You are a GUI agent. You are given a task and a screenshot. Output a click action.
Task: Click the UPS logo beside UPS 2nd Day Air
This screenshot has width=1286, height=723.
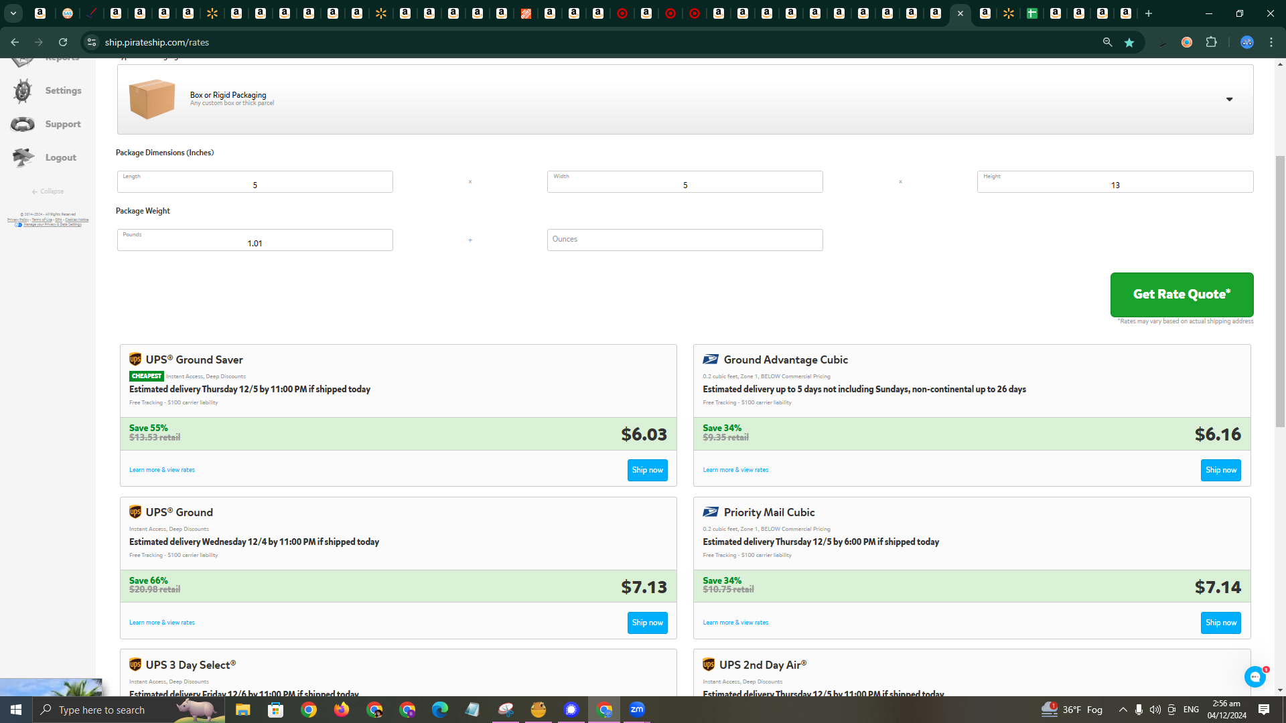point(709,665)
